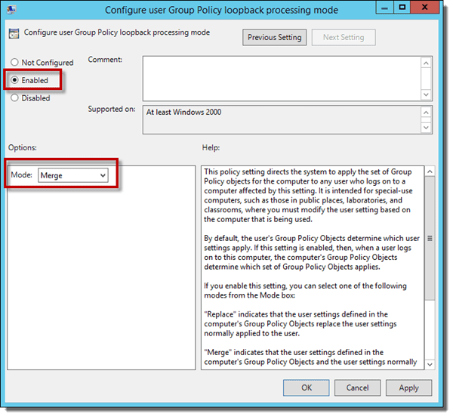Screen dimensions: 453x417
Task: Click the Previous Setting button
Action: click(275, 37)
